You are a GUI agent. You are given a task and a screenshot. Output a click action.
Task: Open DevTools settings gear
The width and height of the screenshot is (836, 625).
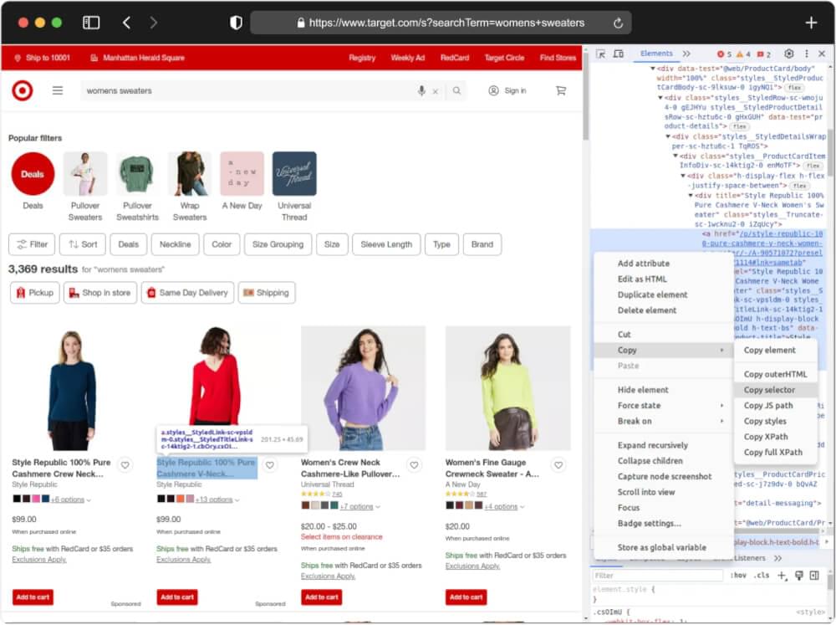tap(788, 54)
